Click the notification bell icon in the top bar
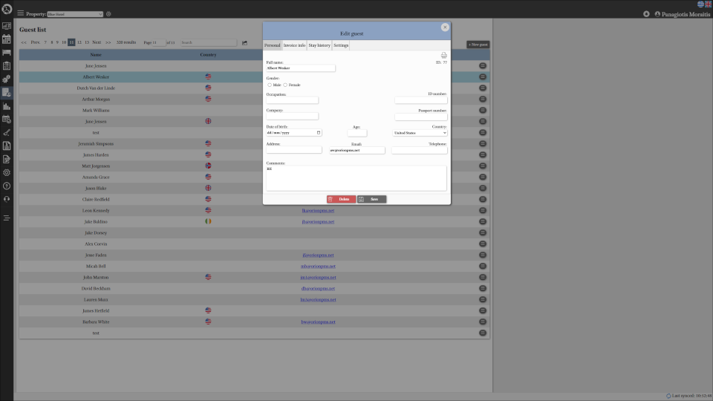The width and height of the screenshot is (713, 401). click(x=646, y=14)
